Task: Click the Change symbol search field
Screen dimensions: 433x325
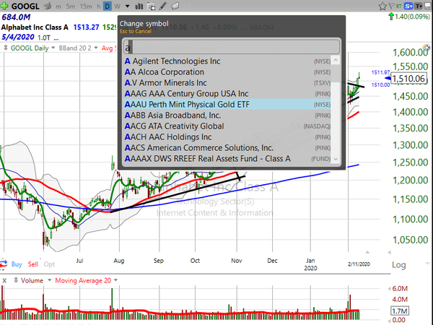Action: 232,47
